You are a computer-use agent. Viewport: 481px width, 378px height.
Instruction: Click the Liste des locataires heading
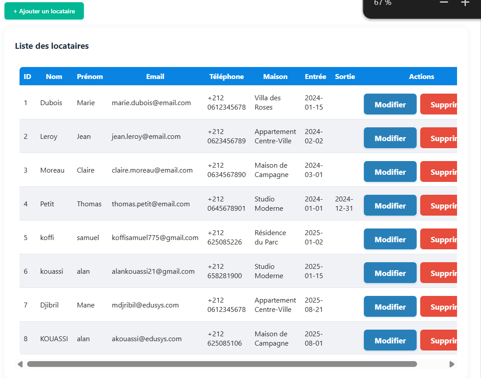pyautogui.click(x=52, y=46)
